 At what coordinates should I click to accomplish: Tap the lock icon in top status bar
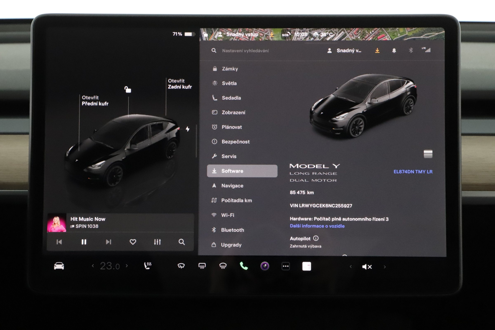click(205, 34)
